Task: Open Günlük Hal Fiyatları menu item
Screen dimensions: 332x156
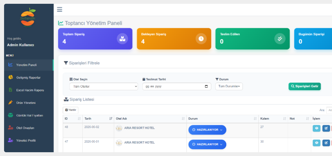Action: pyautogui.click(x=29, y=115)
